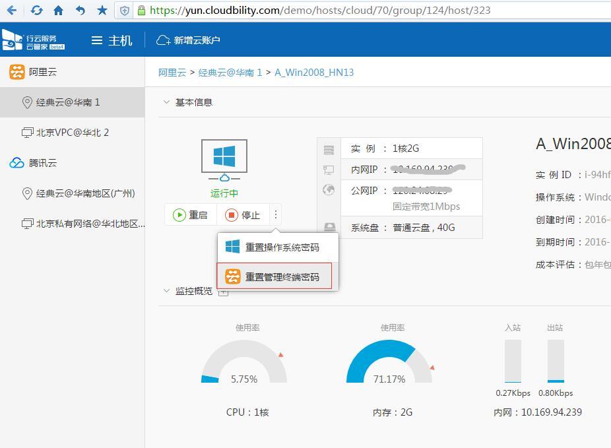Click the 阿里云 provider icon in sidebar
611x448 pixels.
(x=18, y=71)
